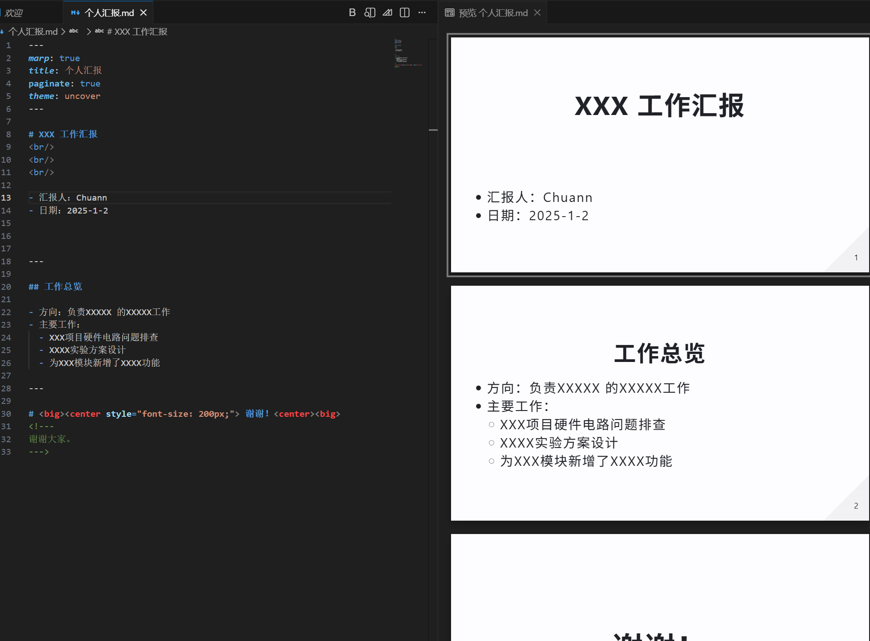Click '- 主要工作:' line in editor
Screen dimensions: 870x641
point(54,325)
